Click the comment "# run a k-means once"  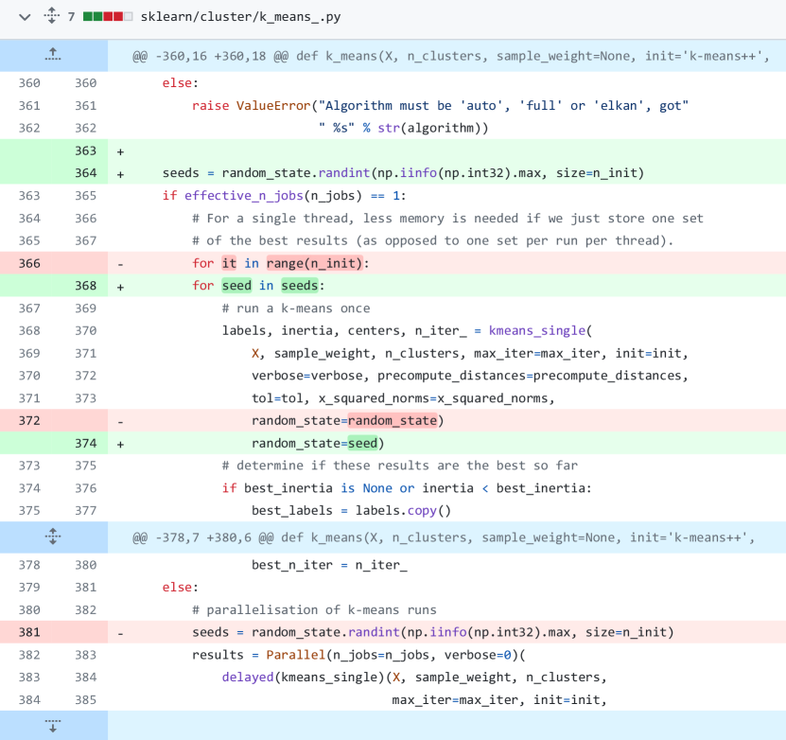(296, 308)
